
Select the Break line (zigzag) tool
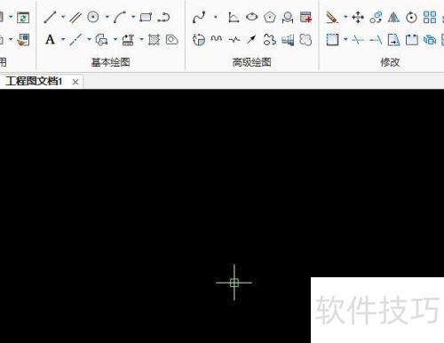(x=234, y=39)
